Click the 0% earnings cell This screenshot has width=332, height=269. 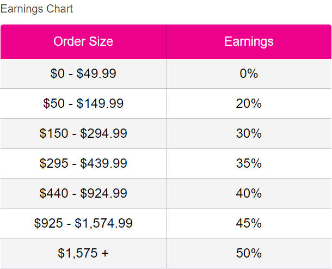click(249, 74)
